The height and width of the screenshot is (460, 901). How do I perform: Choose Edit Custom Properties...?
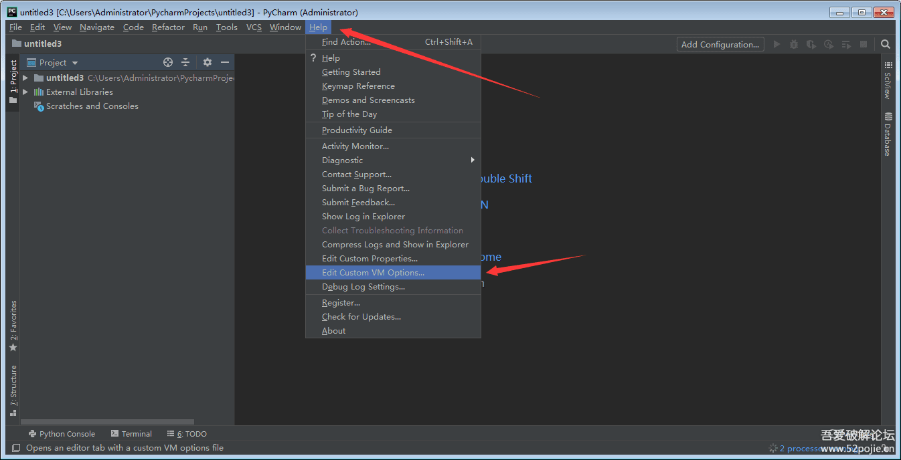393,259
